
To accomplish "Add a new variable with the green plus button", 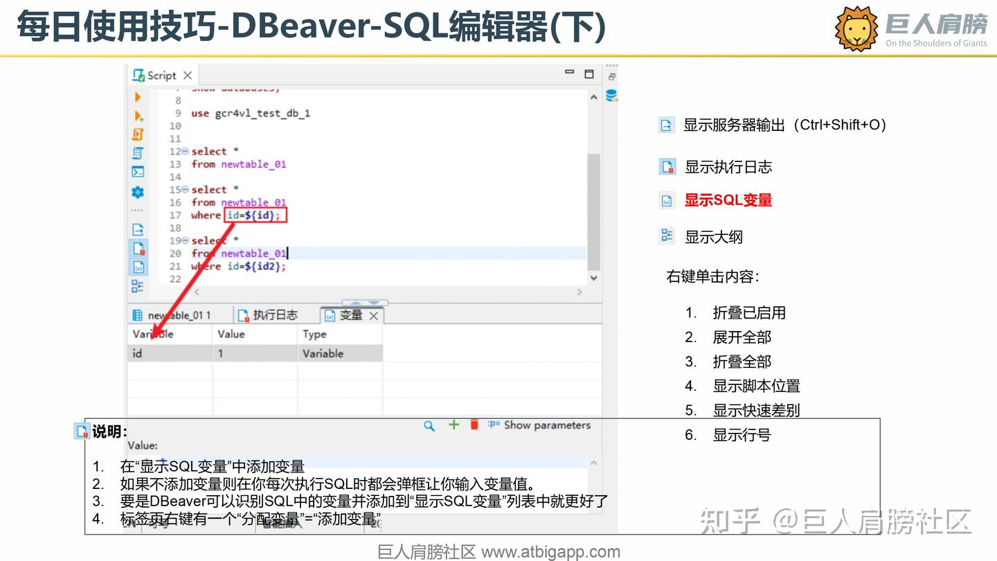I will (453, 425).
